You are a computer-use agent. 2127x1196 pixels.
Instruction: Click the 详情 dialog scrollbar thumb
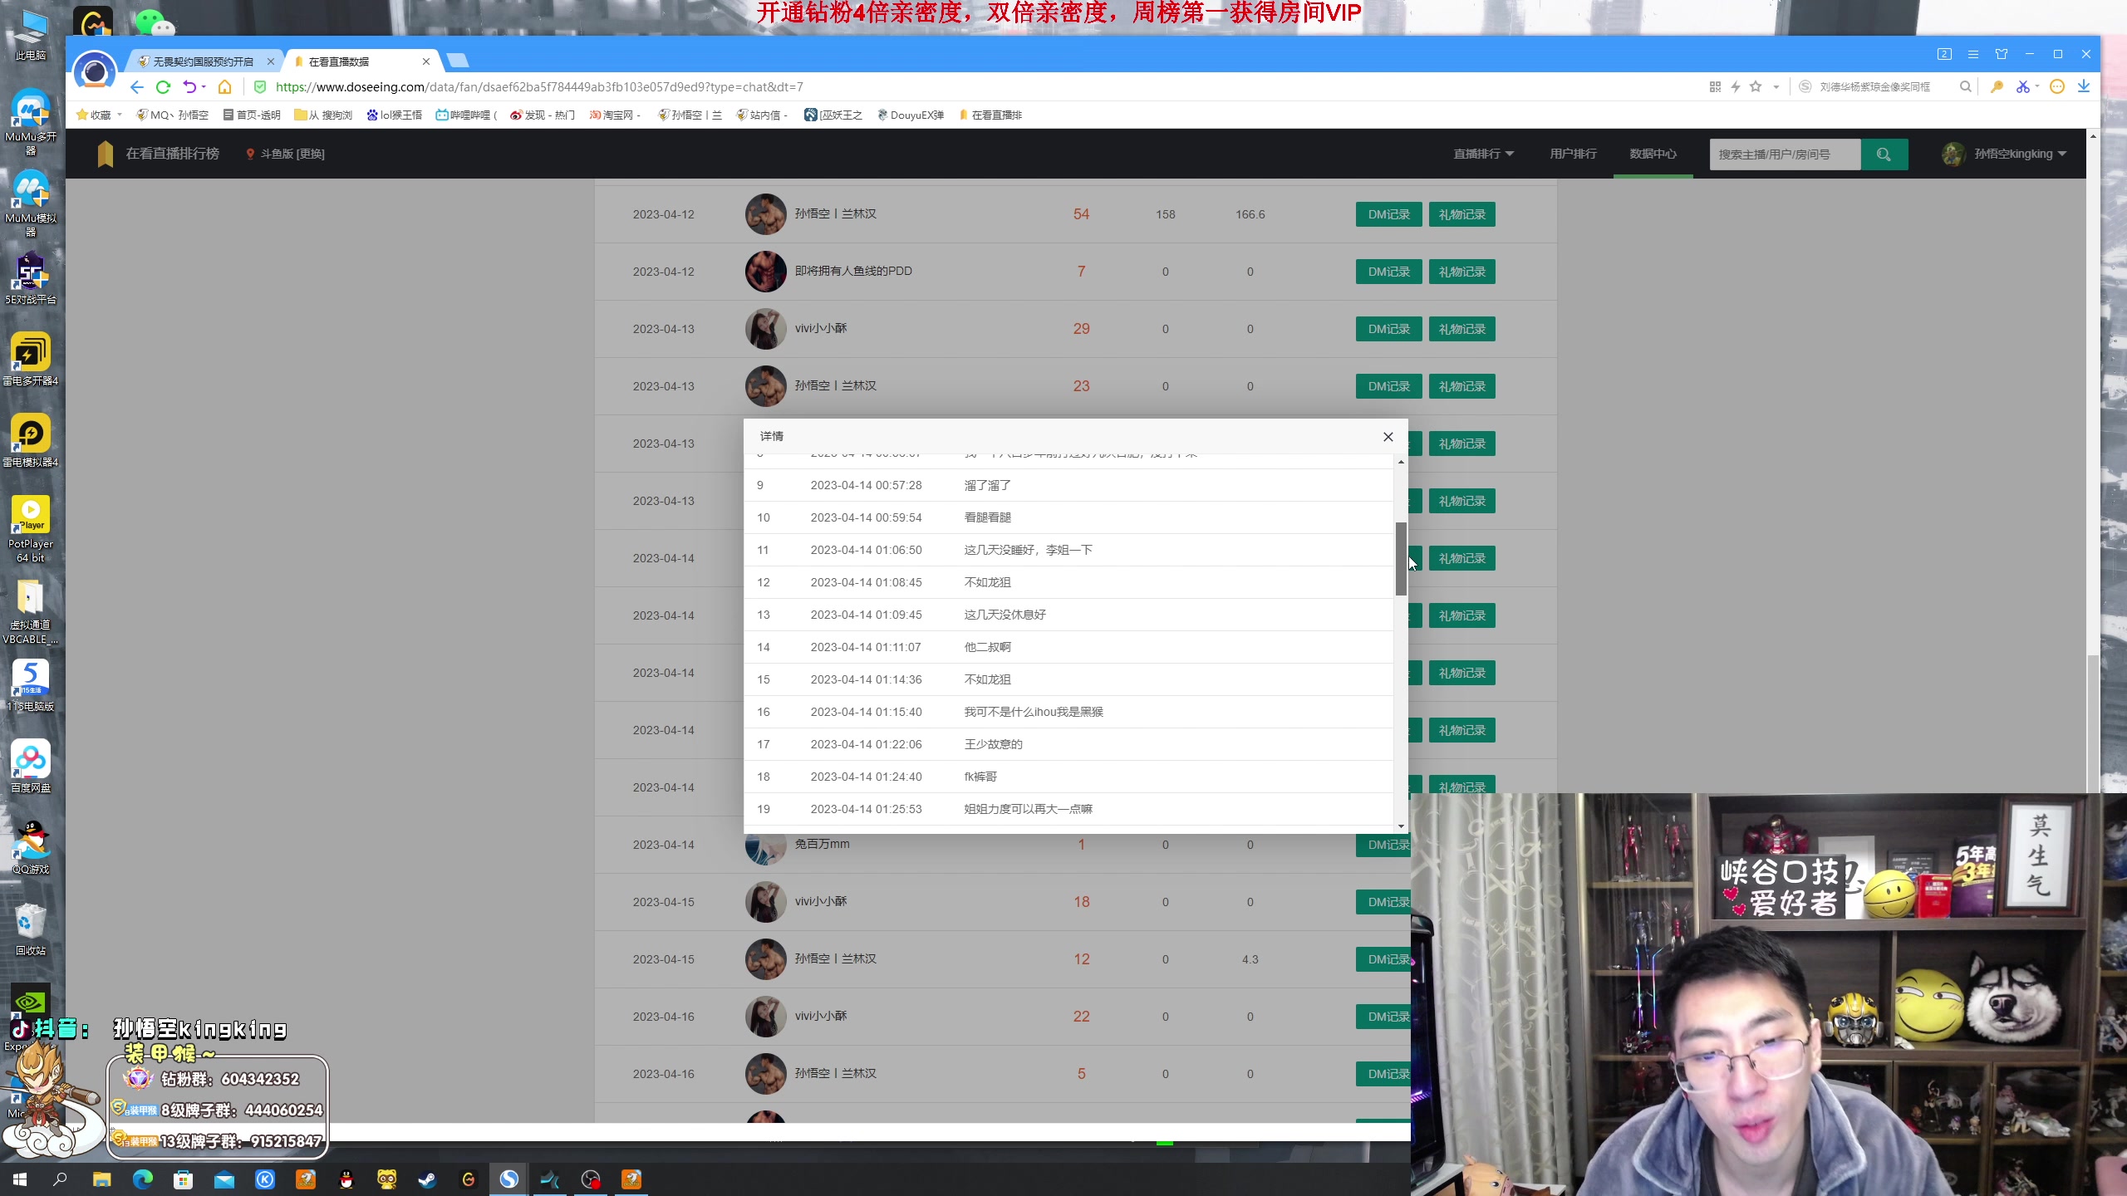(x=1401, y=558)
